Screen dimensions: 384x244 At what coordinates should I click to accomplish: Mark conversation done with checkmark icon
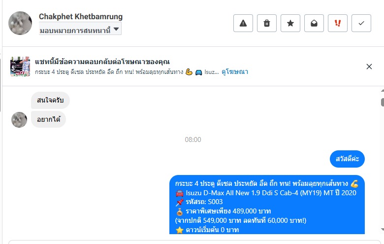(x=361, y=23)
